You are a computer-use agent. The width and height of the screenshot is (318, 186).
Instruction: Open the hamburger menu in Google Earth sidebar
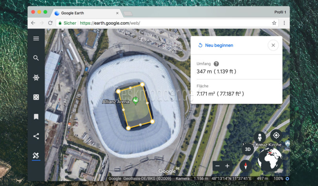(x=36, y=38)
